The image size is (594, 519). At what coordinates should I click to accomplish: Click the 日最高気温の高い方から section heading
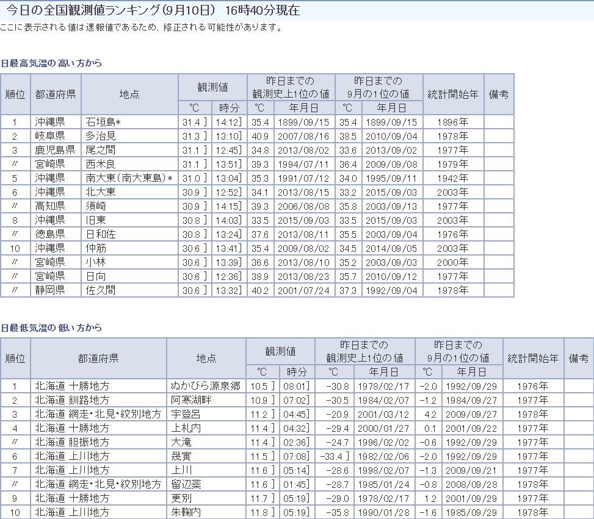(x=51, y=63)
